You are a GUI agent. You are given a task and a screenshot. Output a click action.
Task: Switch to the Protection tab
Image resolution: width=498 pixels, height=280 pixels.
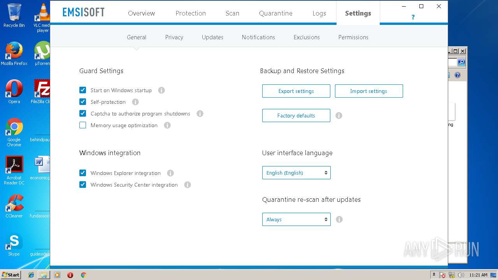191,13
